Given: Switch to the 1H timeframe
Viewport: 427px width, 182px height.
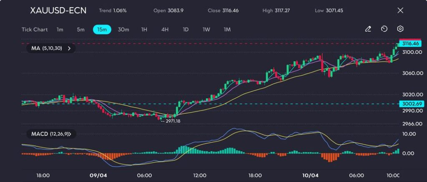Looking at the screenshot, I should click(144, 30).
